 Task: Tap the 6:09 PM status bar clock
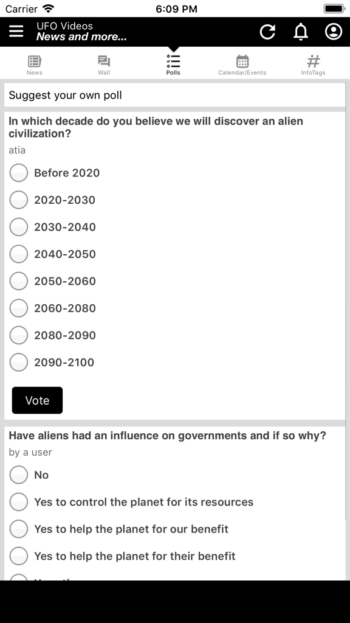pos(175,9)
